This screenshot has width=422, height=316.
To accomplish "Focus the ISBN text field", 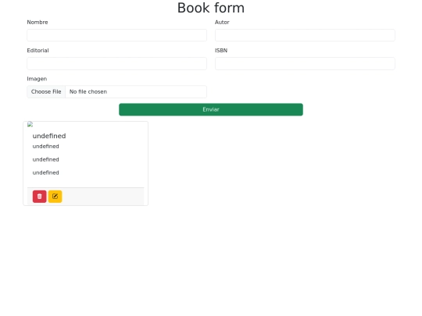I will tap(305, 64).
